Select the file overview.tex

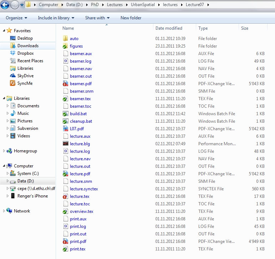82,211
